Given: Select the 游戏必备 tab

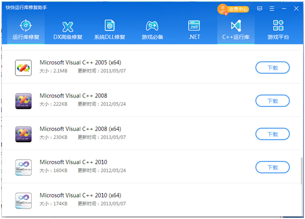Looking at the screenshot, I should pyautogui.click(x=152, y=30).
